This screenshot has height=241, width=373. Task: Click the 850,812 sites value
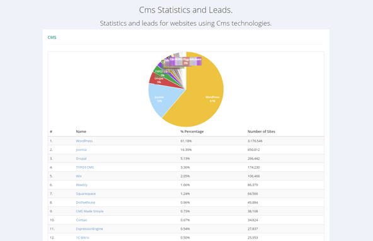tap(253, 150)
